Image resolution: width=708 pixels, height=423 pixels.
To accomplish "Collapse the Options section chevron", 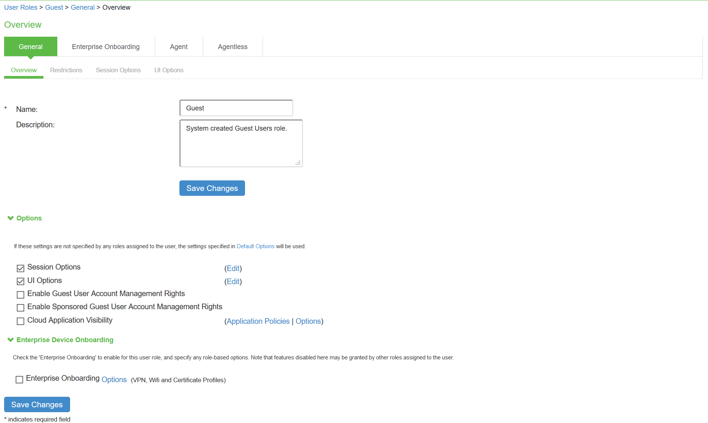I will coord(10,218).
